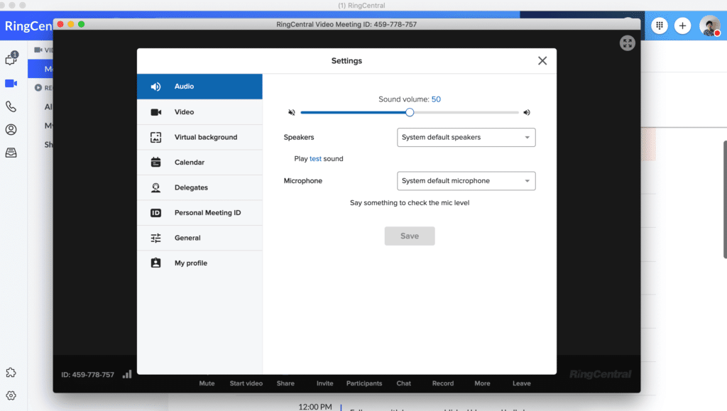Image resolution: width=727 pixels, height=411 pixels.
Task: Open the settings gear in left sidebar
Action: (11, 395)
